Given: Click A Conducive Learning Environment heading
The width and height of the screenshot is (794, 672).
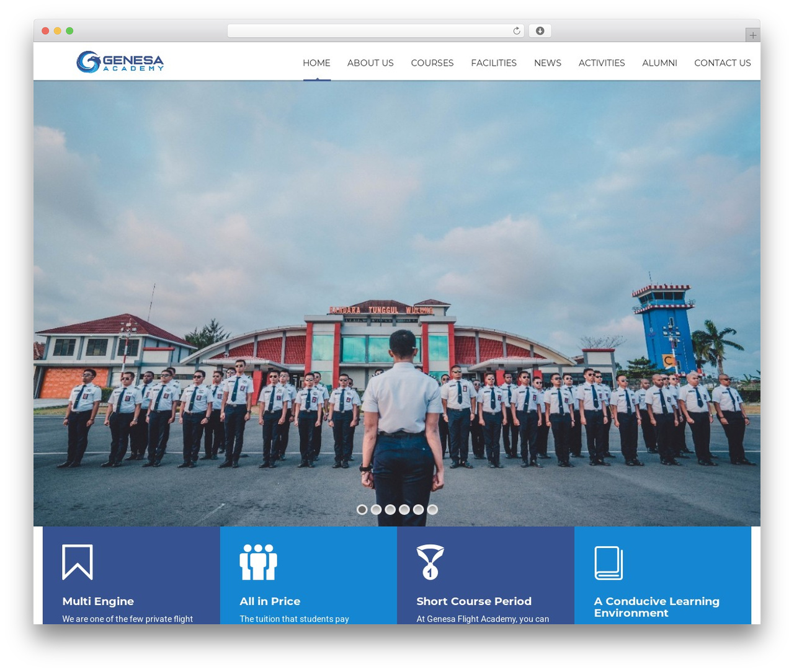Looking at the screenshot, I should 657,607.
